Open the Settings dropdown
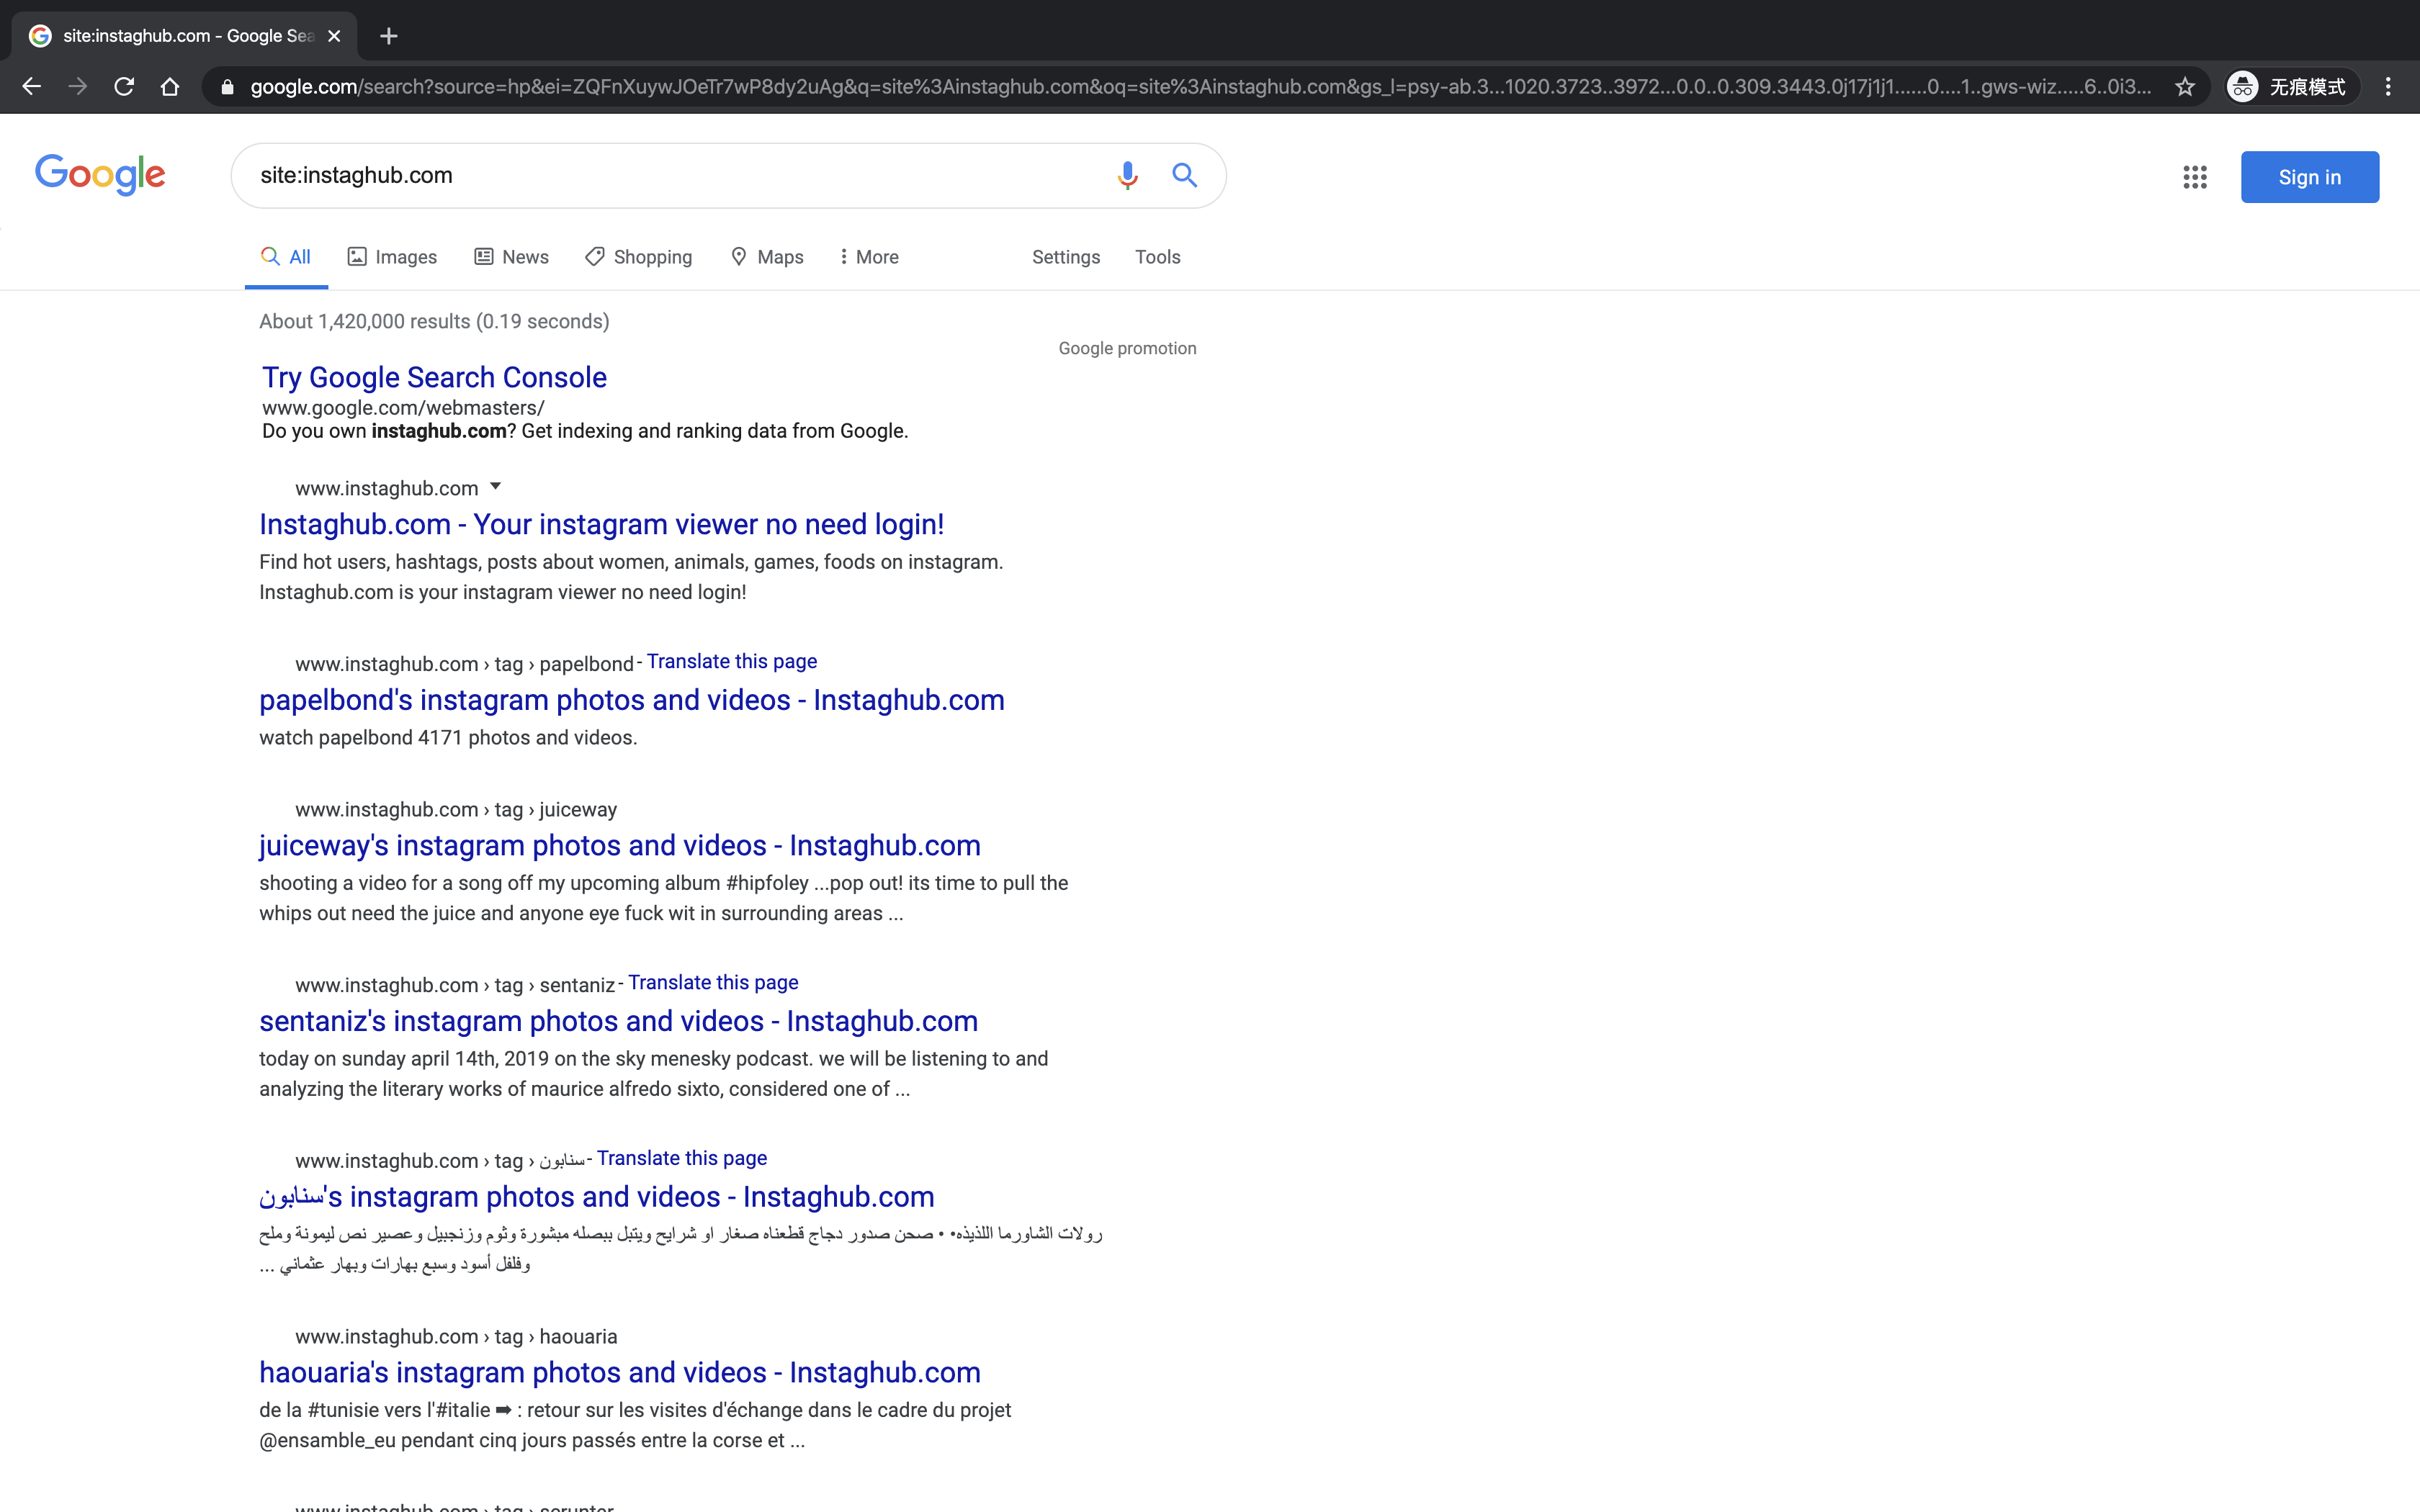Screen dimensions: 2420x1512 [1065, 257]
